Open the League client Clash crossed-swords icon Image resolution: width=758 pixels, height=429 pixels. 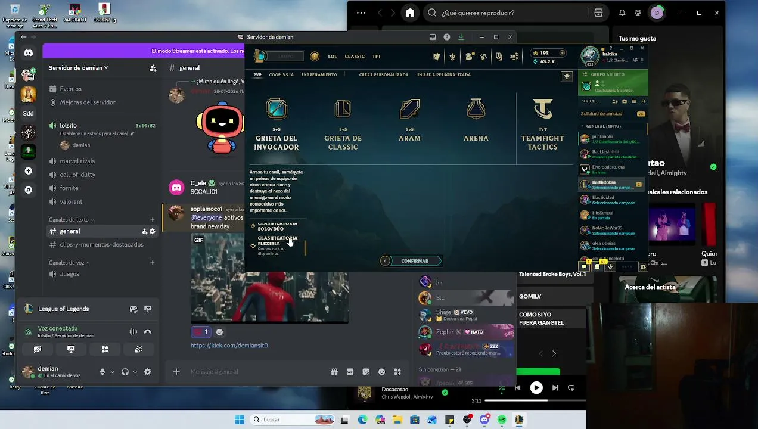483,57
